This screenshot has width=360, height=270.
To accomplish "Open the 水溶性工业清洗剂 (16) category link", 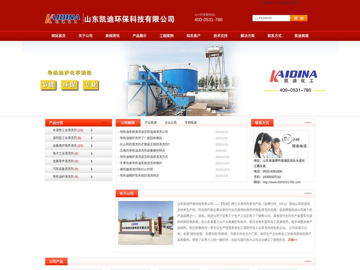I will tap(67, 130).
